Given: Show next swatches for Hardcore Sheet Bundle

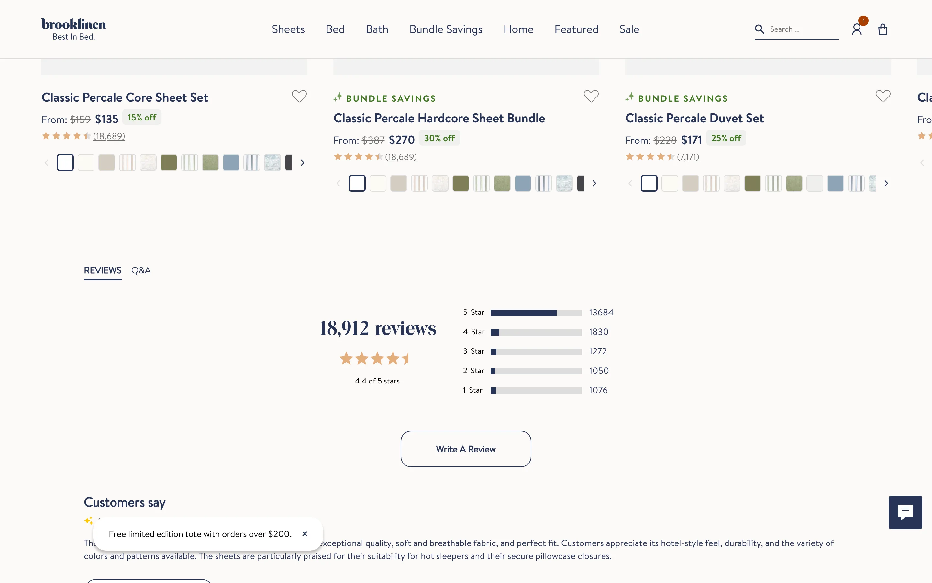Looking at the screenshot, I should click(x=594, y=184).
